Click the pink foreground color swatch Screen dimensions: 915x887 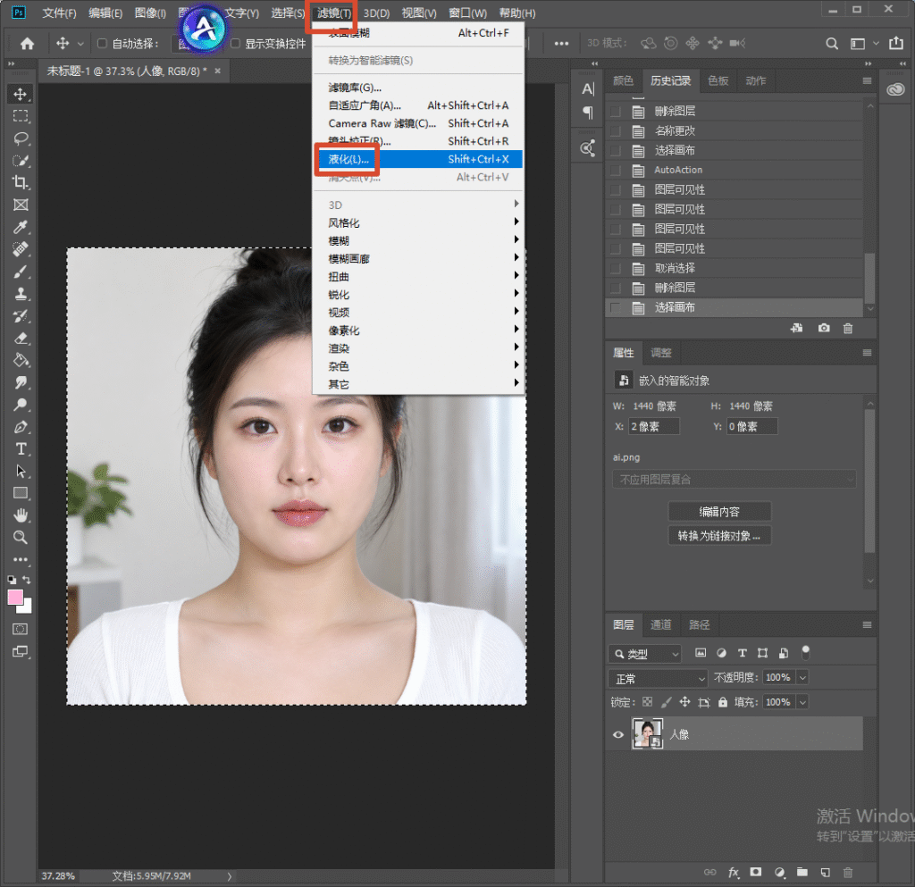(15, 598)
